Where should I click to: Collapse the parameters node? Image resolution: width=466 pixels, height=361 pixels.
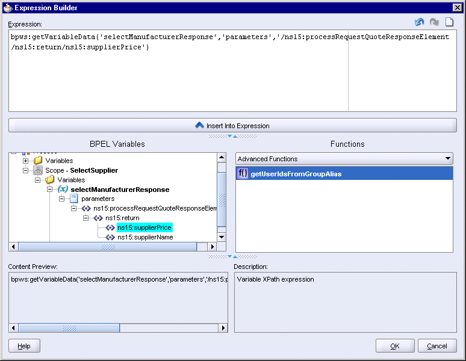coord(62,199)
